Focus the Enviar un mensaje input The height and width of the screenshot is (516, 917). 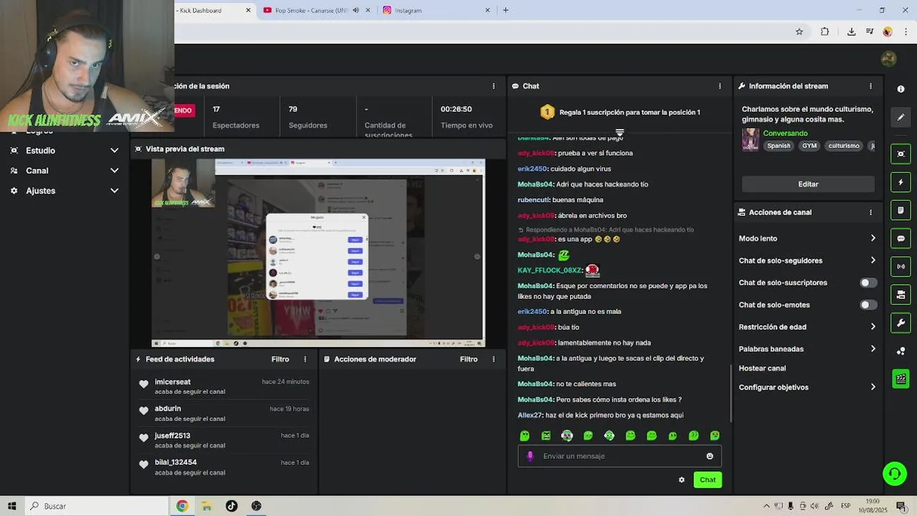pyautogui.click(x=620, y=456)
